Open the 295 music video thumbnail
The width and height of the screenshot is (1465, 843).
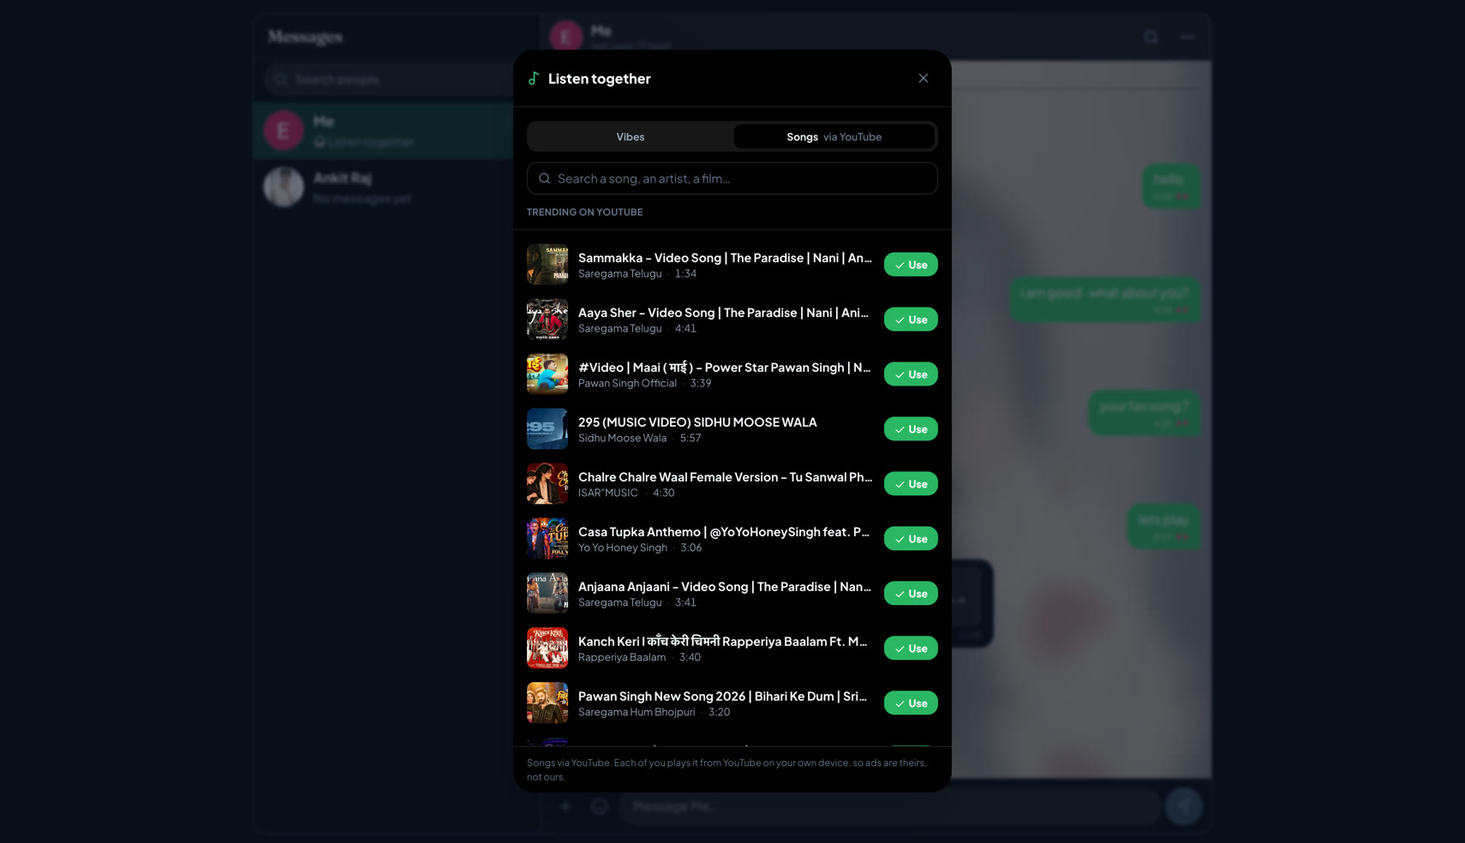pyautogui.click(x=547, y=429)
